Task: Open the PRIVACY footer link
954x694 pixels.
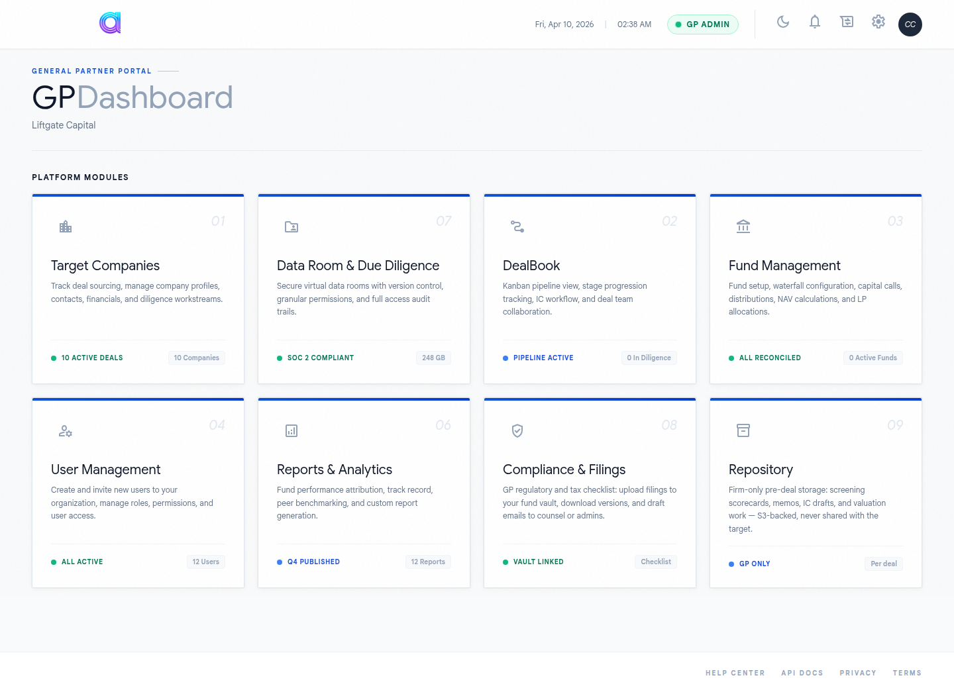Action: pos(858,673)
